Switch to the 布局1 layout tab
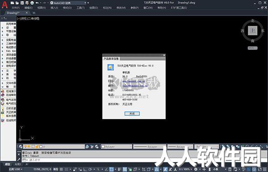268x172 pixels. tap(18, 164)
